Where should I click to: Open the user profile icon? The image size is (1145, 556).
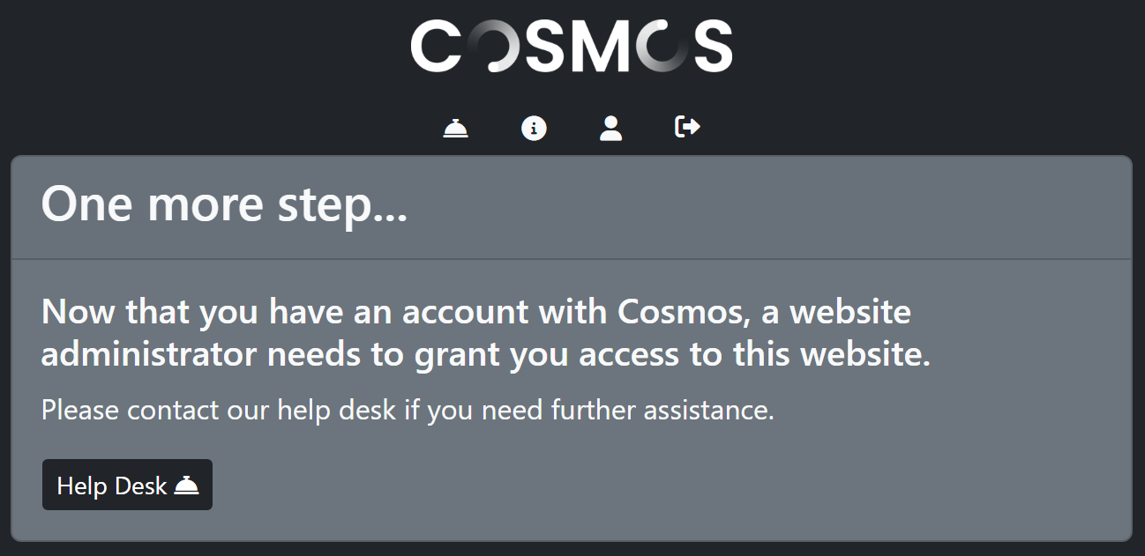point(610,129)
